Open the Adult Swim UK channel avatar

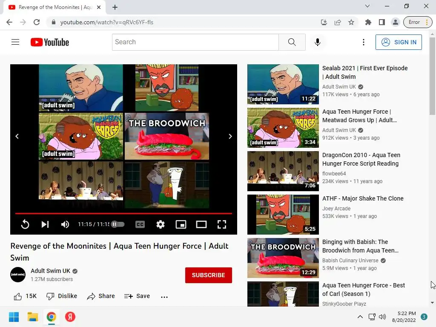coord(18,275)
